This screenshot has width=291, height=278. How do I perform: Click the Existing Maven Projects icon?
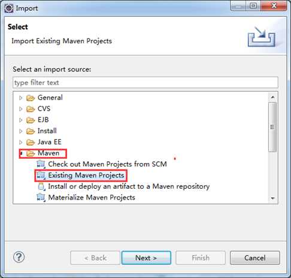[x=41, y=176]
